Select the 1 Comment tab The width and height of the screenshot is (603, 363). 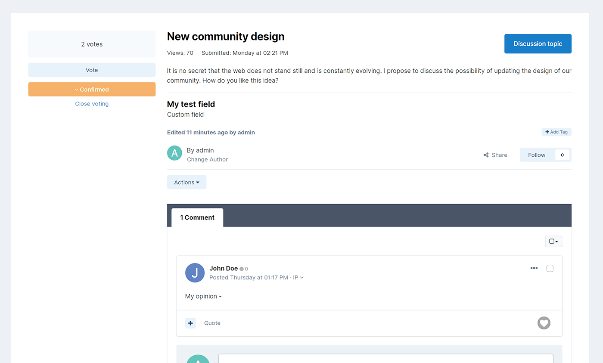pyautogui.click(x=197, y=217)
